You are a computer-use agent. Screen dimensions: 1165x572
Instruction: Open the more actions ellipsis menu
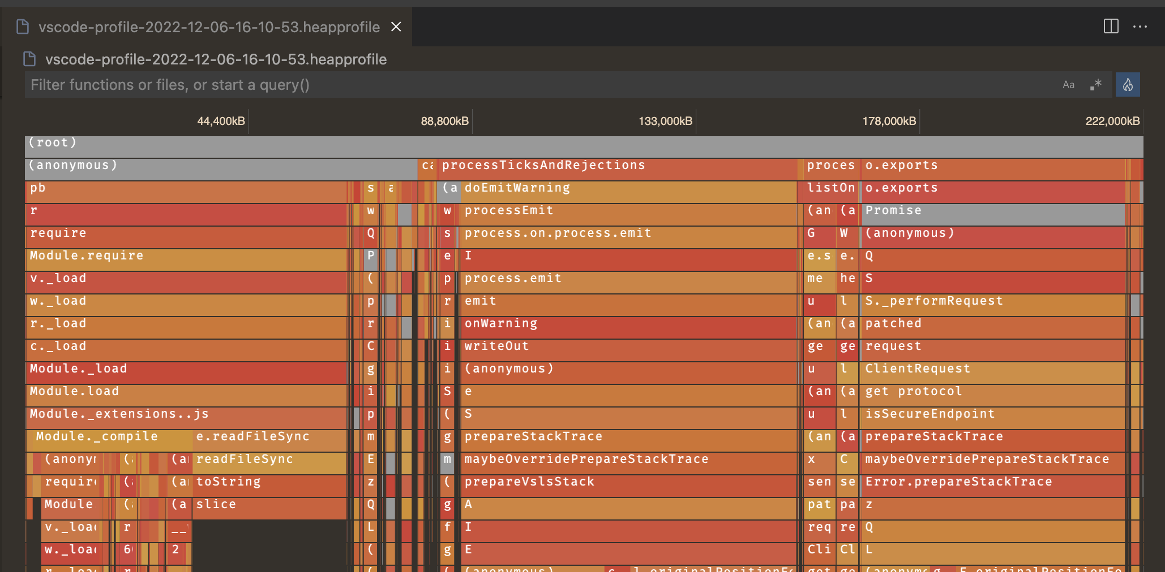tap(1140, 27)
